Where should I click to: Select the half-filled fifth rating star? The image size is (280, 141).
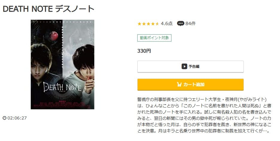point(157,24)
